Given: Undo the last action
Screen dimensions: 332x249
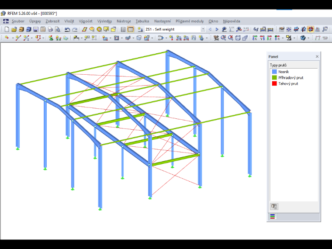Looking at the screenshot, I should tap(67, 29).
